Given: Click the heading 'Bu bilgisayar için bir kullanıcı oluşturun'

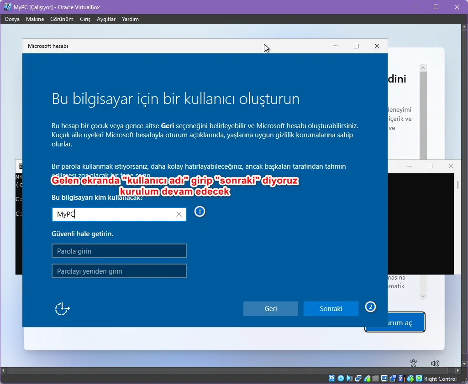Looking at the screenshot, I should tap(175, 99).
